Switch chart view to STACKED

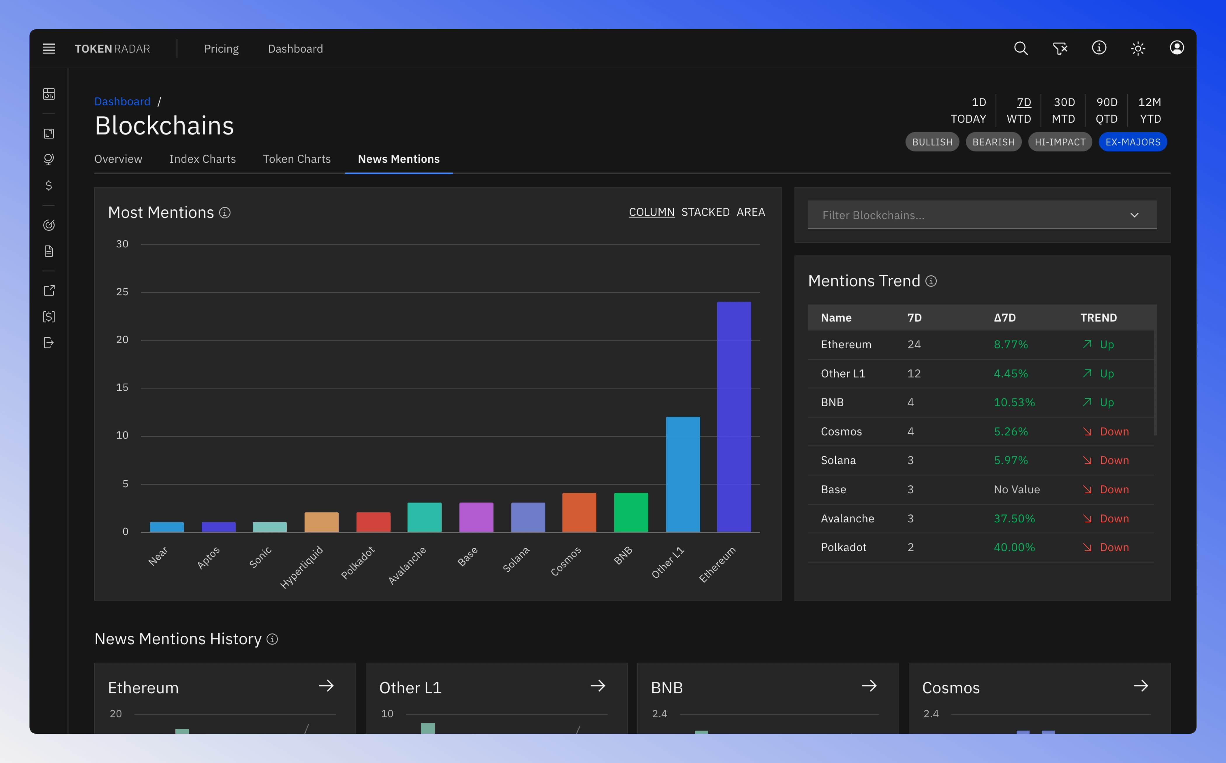point(706,211)
